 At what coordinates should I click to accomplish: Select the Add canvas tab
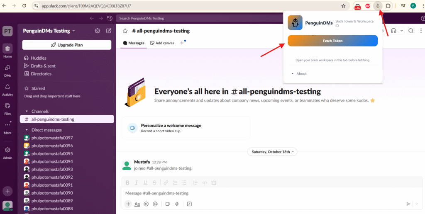pos(162,43)
